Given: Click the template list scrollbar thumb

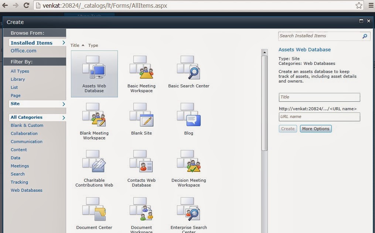Looking at the screenshot, I should 264,103.
